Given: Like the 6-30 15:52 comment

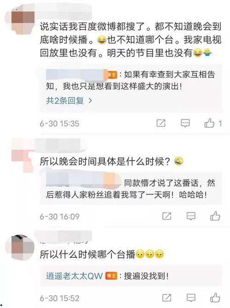Looking at the screenshot, I should [215, 297].
